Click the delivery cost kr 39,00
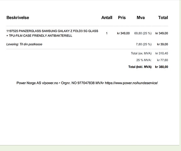 click(162, 44)
